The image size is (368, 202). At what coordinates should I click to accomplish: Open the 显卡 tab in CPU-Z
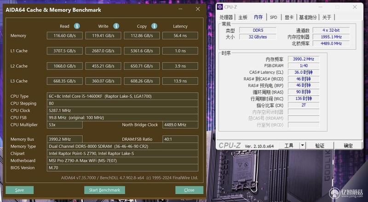(x=289, y=17)
